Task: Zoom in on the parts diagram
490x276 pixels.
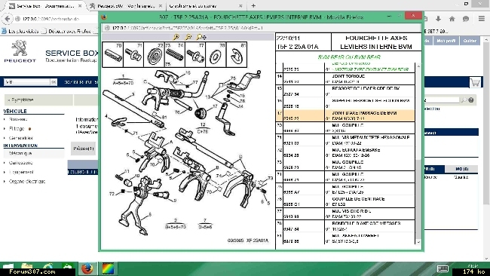Action: click(176, 37)
